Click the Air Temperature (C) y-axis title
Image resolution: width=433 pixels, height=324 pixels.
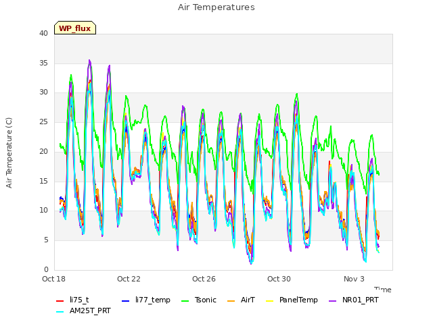point(9,153)
